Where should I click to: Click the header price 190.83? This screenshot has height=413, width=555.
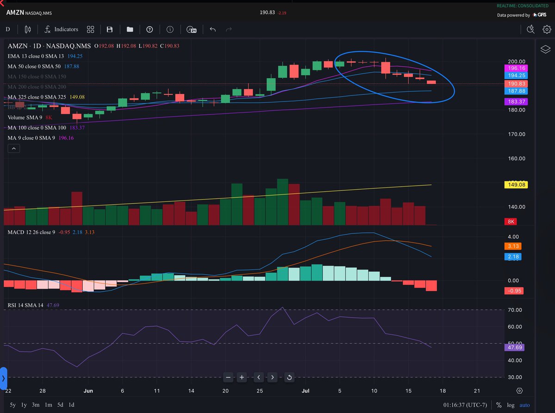point(268,13)
